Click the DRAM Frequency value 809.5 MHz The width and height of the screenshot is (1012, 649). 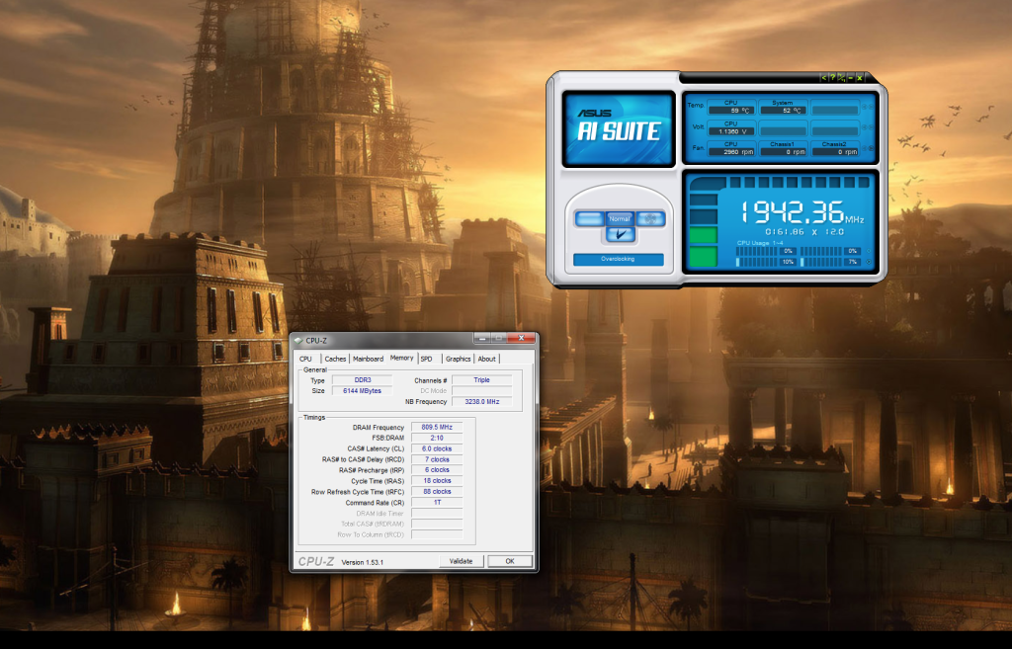(x=437, y=427)
